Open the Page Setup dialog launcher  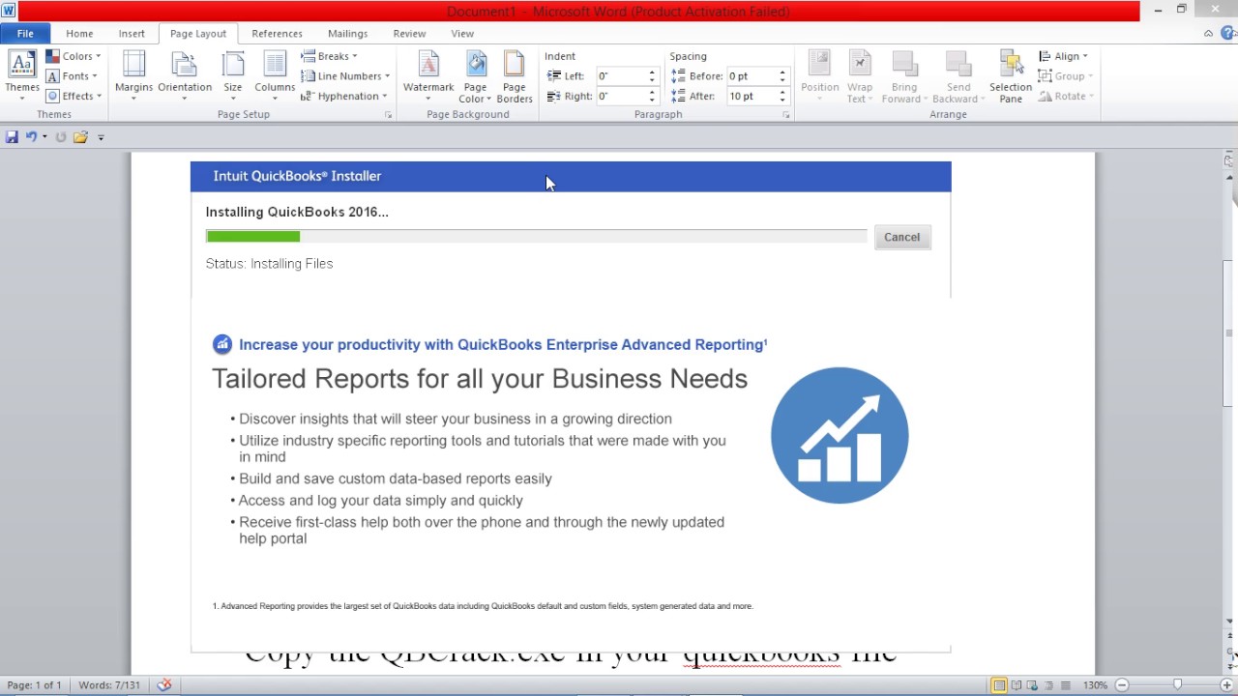pyautogui.click(x=389, y=115)
